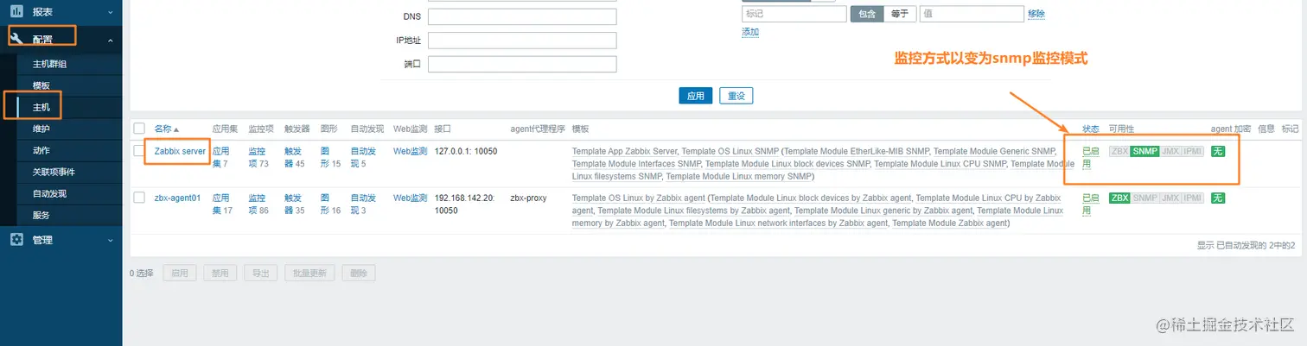Open the Zabbix server host link
1307x346 pixels.
click(x=180, y=151)
